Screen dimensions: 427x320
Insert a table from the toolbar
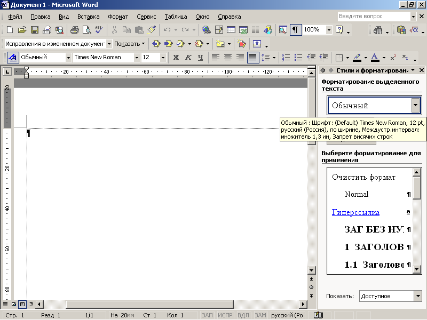click(x=231, y=30)
